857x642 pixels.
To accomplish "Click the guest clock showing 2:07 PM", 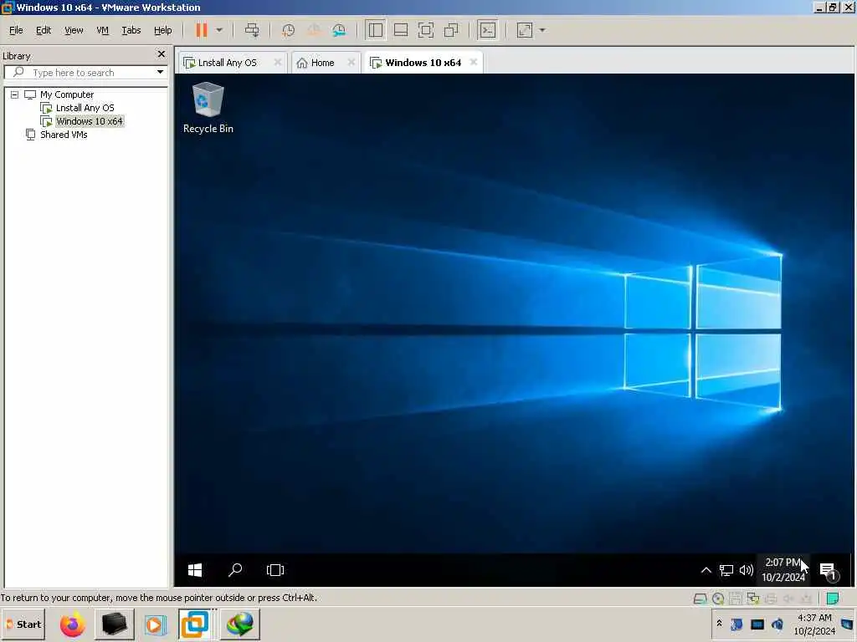I will tap(783, 569).
